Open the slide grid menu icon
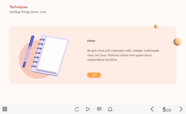The width and height of the screenshot is (186, 114). point(5,109)
